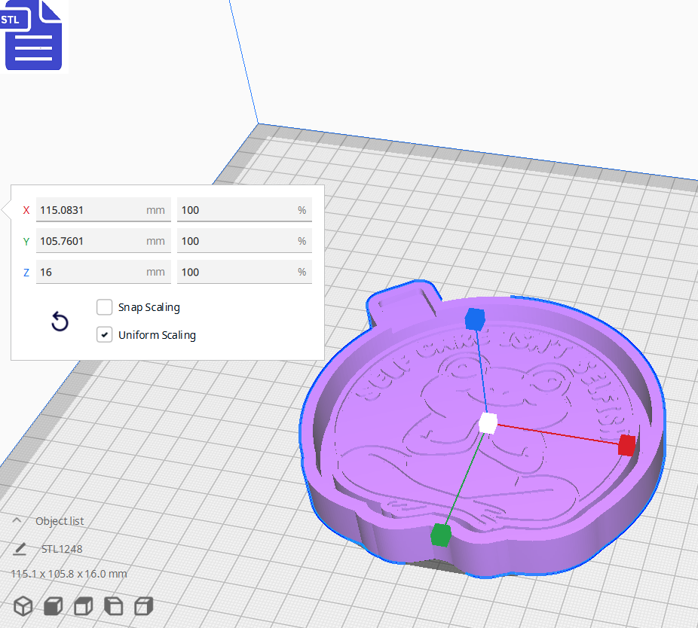Grab the green Y-axis scale handle
The height and width of the screenshot is (628, 698).
pyautogui.click(x=441, y=534)
